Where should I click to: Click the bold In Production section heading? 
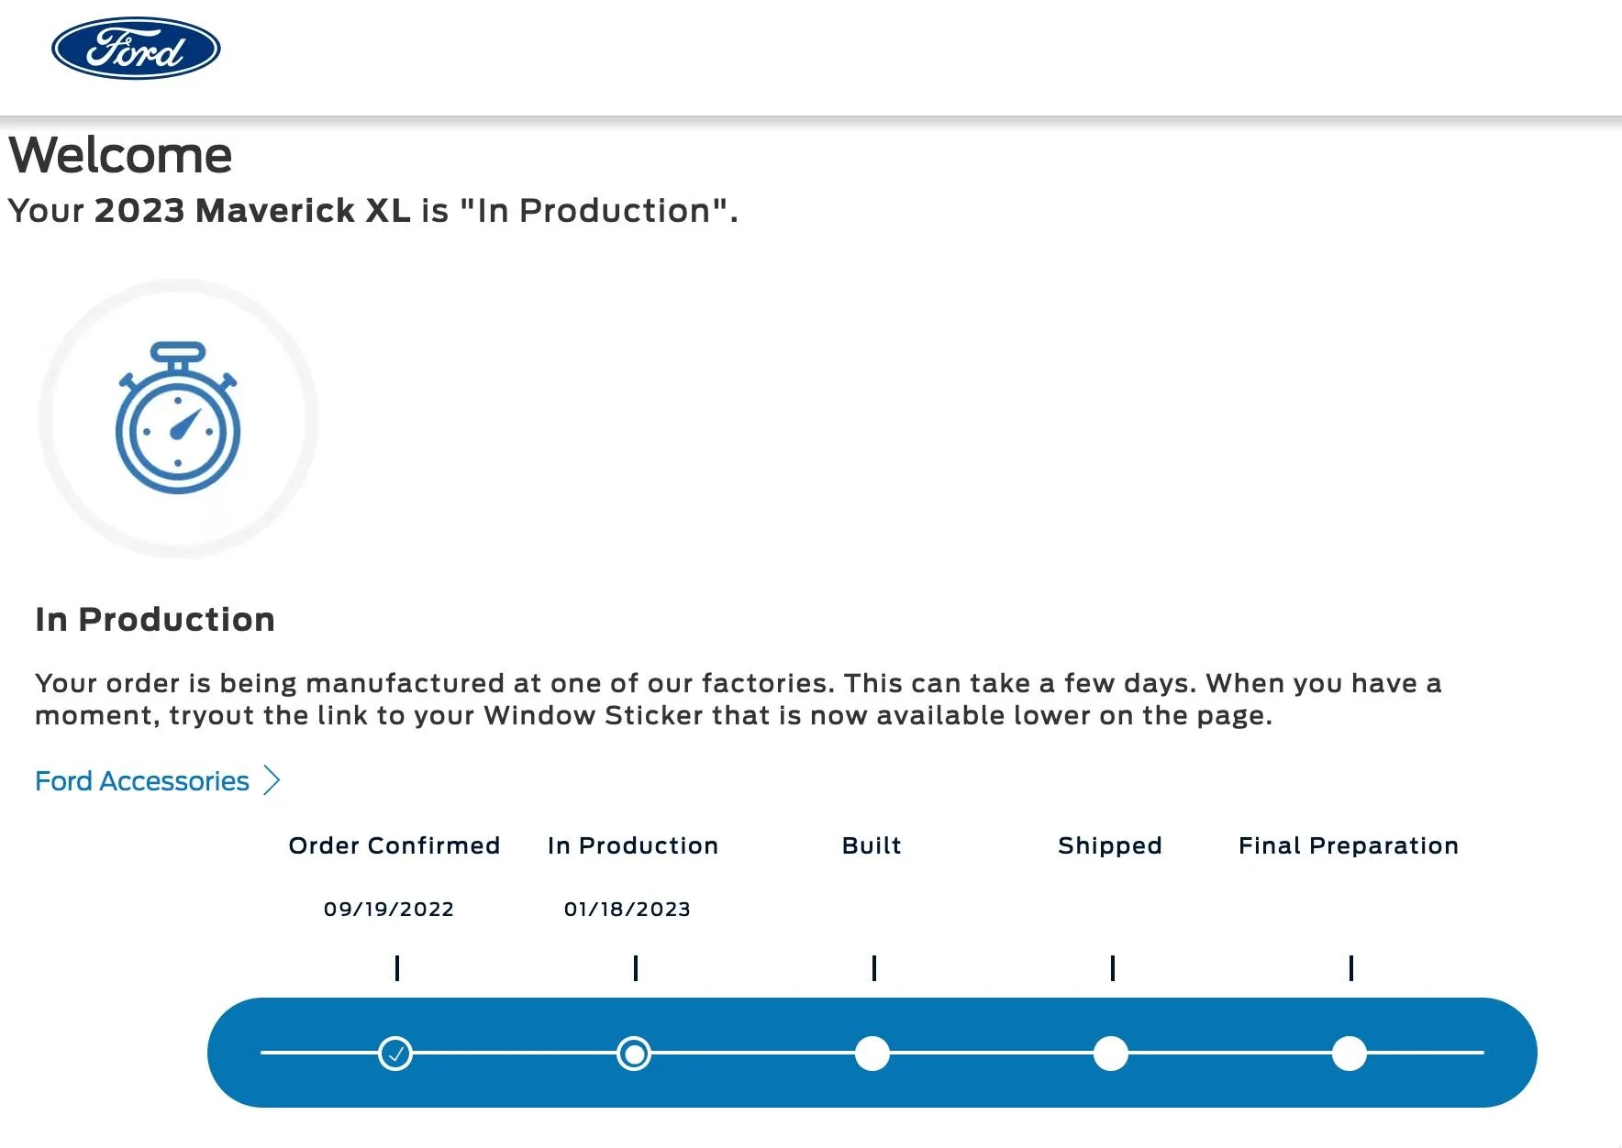(x=155, y=620)
